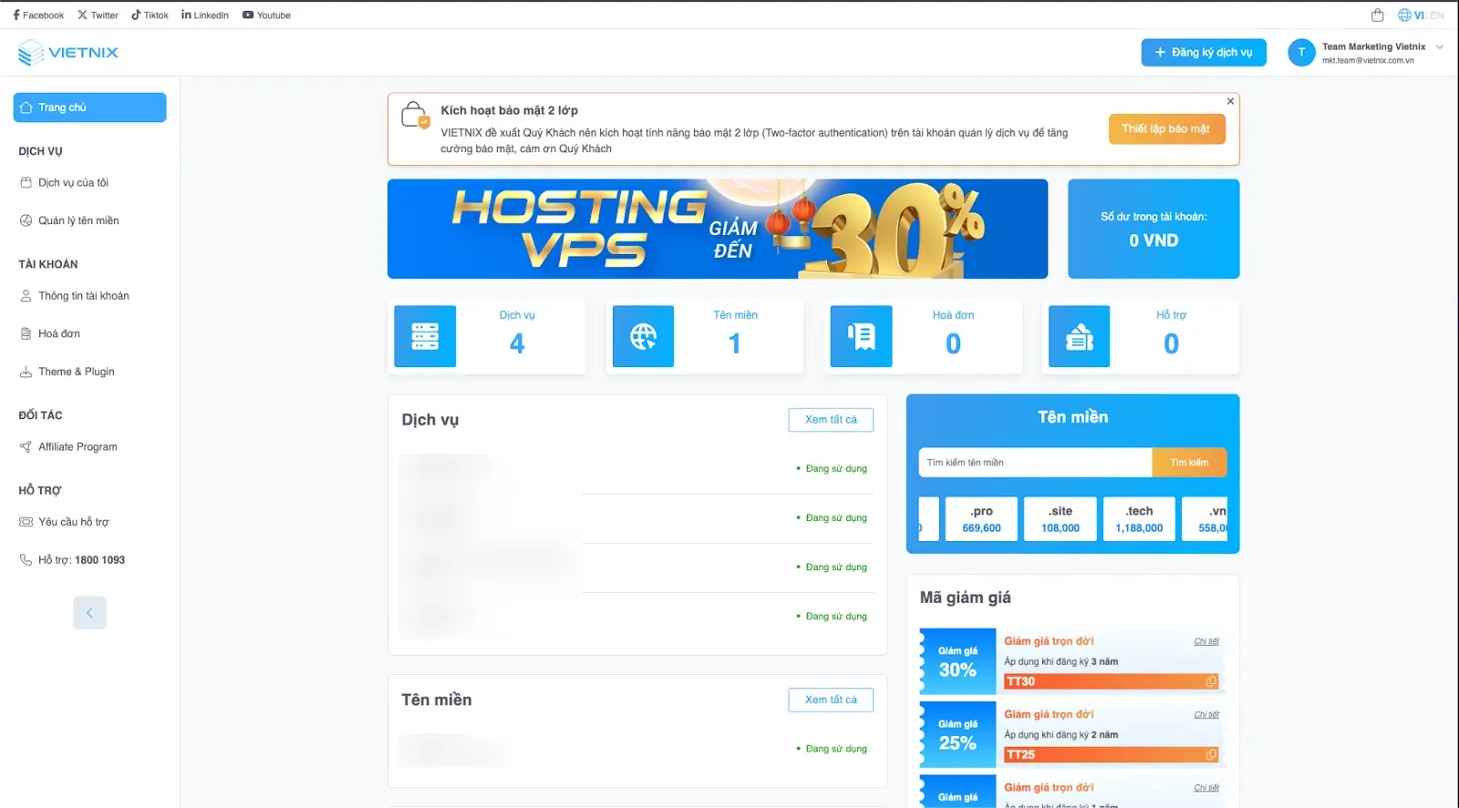Viewport: 1459px width, 808px height.
Task: Open Dịch vụ của tôi in sidebar
Action: 73,183
